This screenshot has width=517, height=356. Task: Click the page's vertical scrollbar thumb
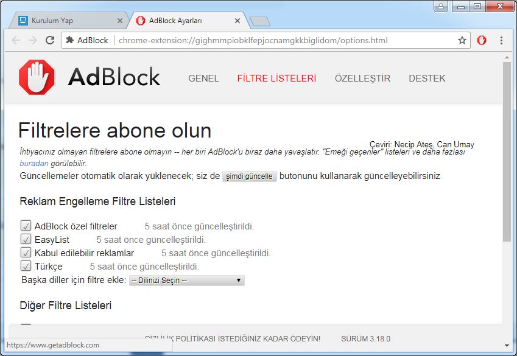(x=507, y=152)
